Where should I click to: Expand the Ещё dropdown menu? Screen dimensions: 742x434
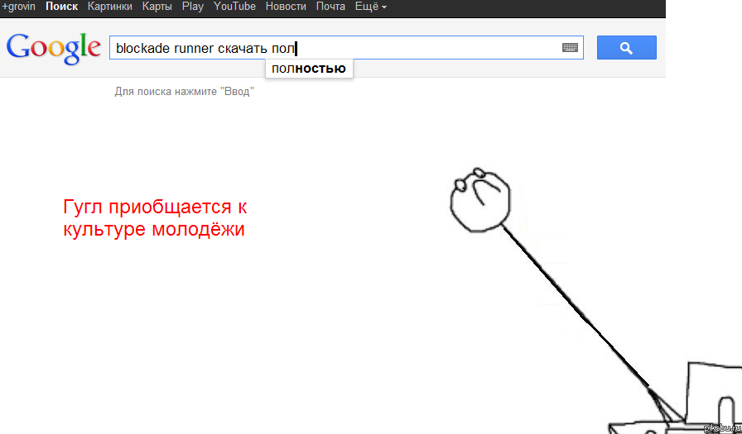tap(370, 7)
